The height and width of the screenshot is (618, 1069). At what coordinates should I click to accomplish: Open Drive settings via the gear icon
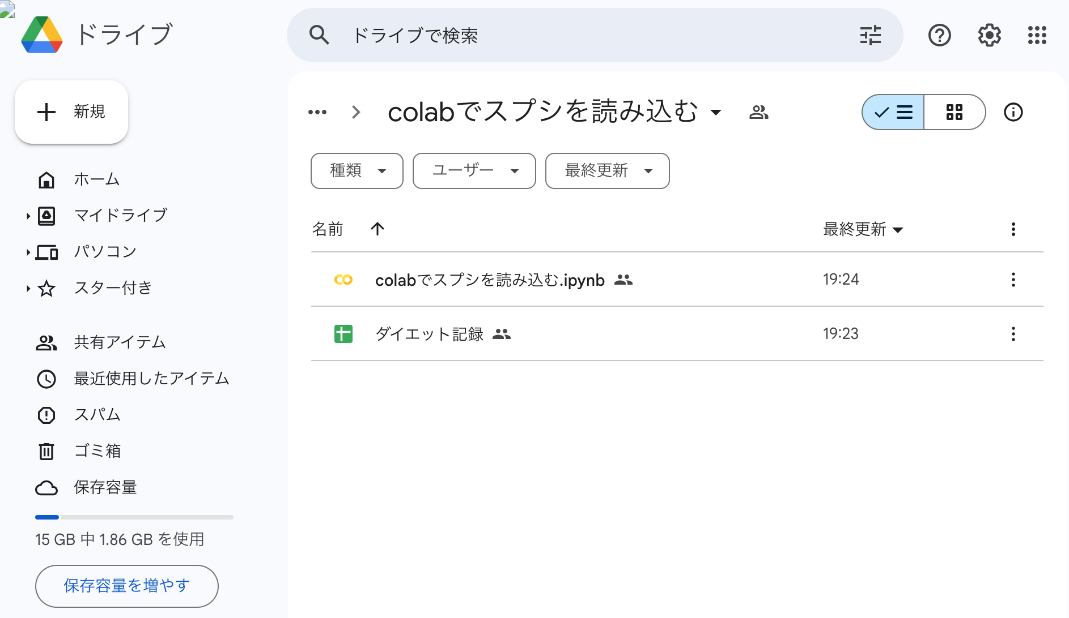[x=989, y=35]
